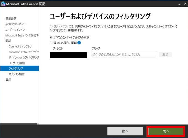Select 同期 section in sidebar

pyautogui.click(x=8, y=41)
